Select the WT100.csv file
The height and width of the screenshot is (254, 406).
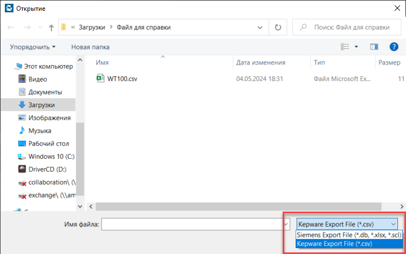pyautogui.click(x=122, y=79)
